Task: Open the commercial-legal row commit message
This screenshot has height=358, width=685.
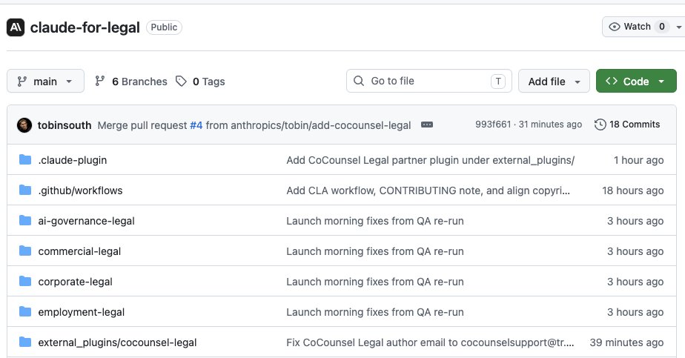Action: 375,251
